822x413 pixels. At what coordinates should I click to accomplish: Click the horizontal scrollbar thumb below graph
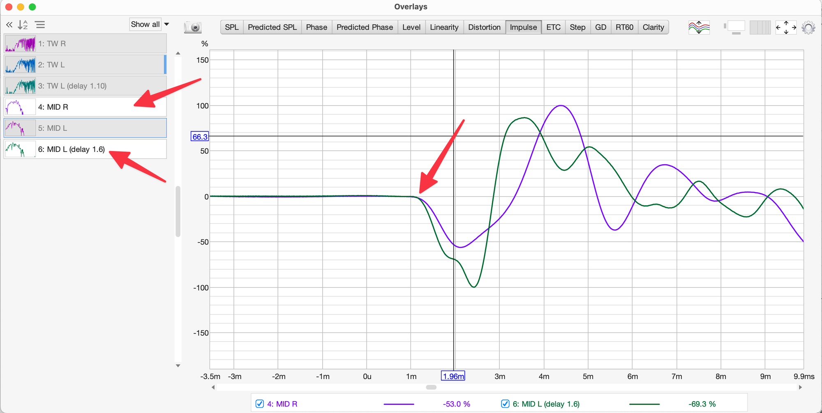coord(431,387)
